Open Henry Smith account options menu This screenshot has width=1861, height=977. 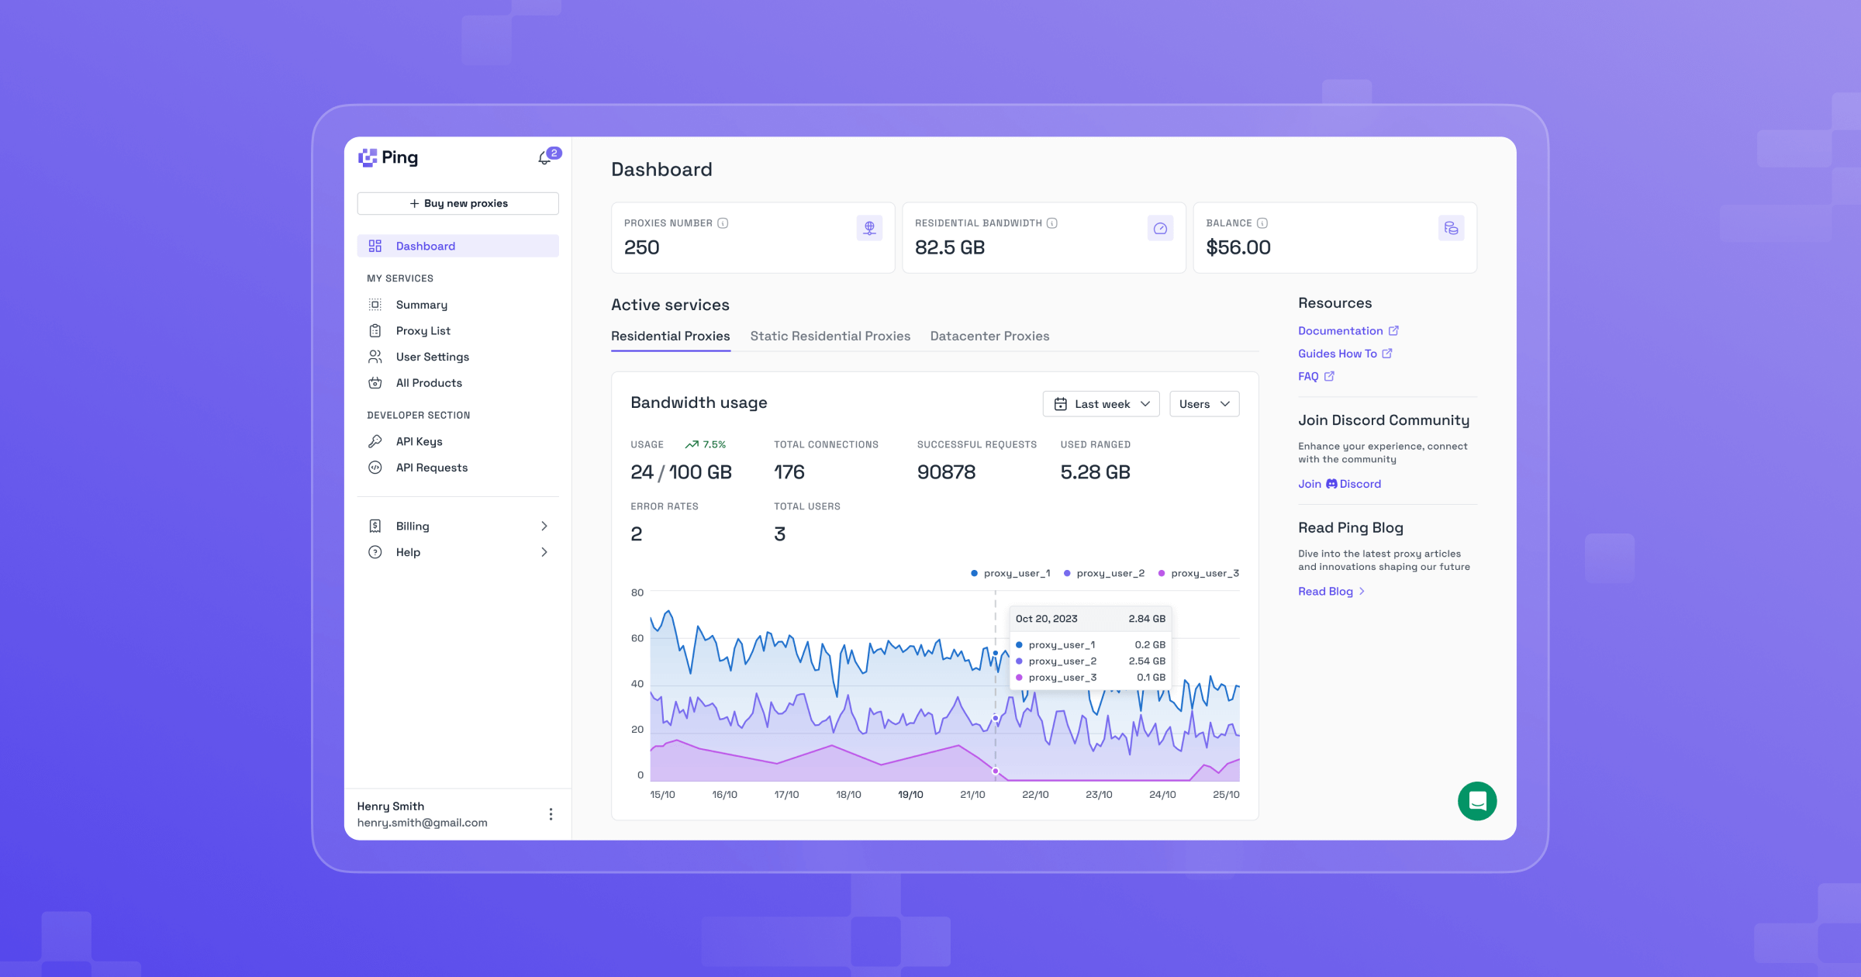point(551,814)
